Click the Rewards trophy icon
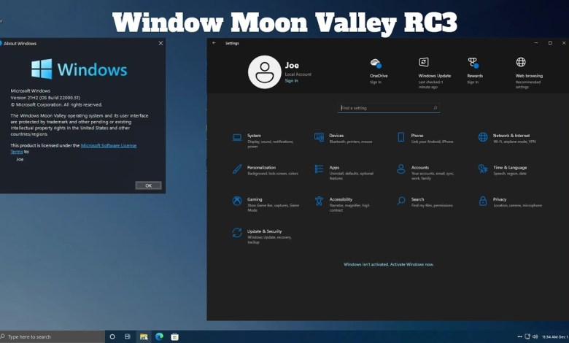Screen dimensions: 569x343 (x=473, y=63)
